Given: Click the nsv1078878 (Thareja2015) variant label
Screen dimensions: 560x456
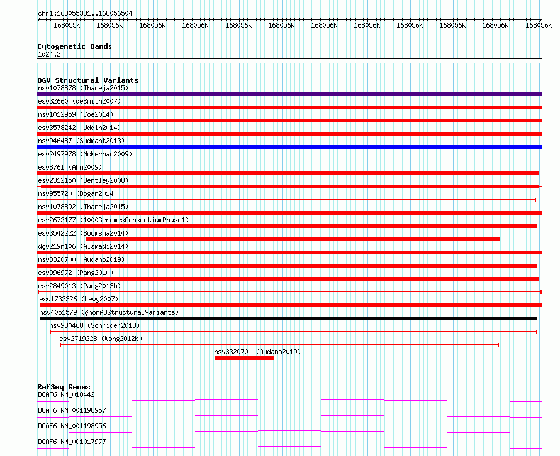Looking at the screenshot, I should pos(83,88).
